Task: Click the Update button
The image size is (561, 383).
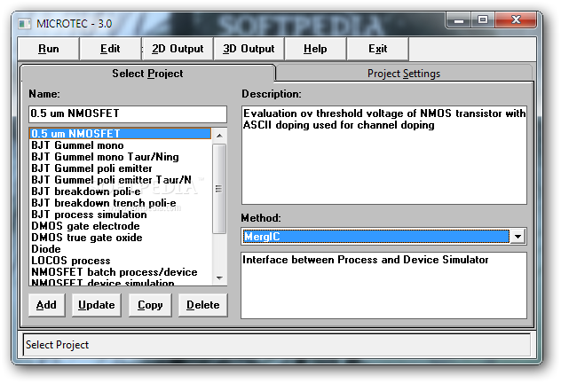Action: [x=97, y=305]
